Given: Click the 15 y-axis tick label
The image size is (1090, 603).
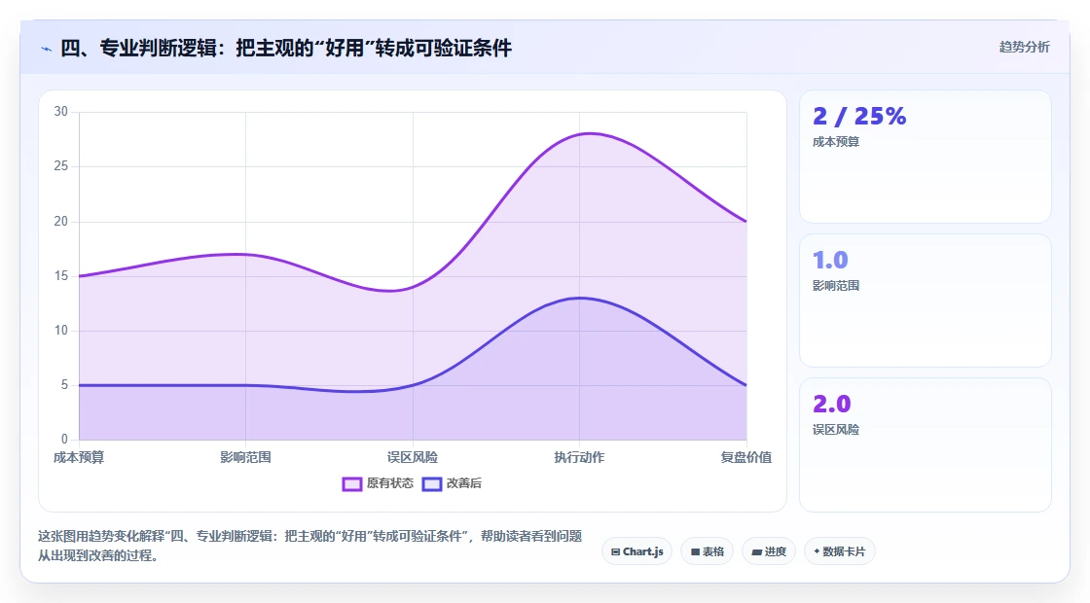Looking at the screenshot, I should [x=61, y=276].
